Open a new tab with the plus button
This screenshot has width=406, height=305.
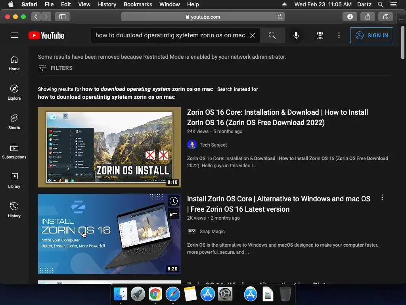pos(401,19)
